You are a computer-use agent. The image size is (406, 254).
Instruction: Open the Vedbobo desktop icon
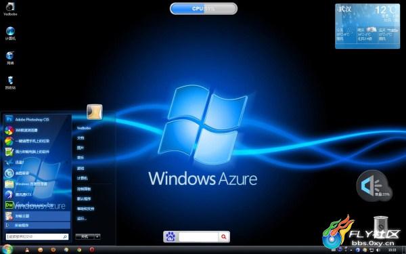10,9
